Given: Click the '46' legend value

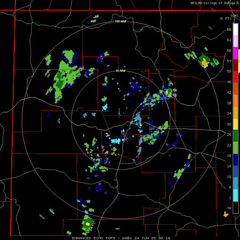Looking at the screenshot, I should click(229, 82).
